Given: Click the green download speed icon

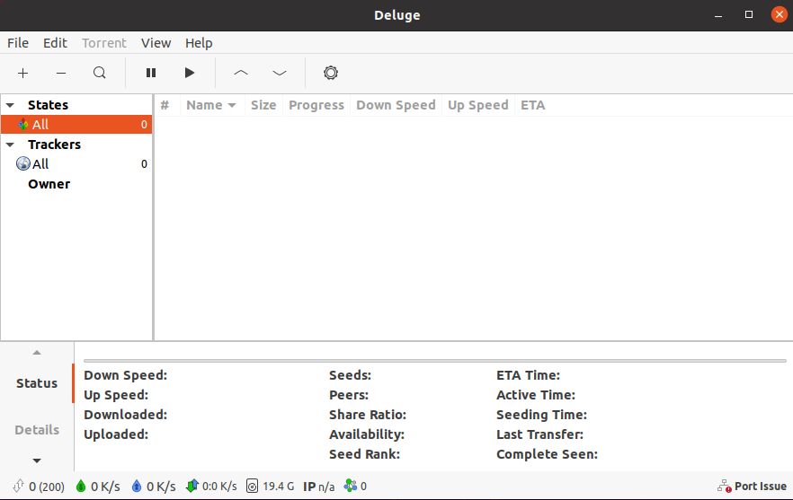Looking at the screenshot, I should [x=81, y=486].
